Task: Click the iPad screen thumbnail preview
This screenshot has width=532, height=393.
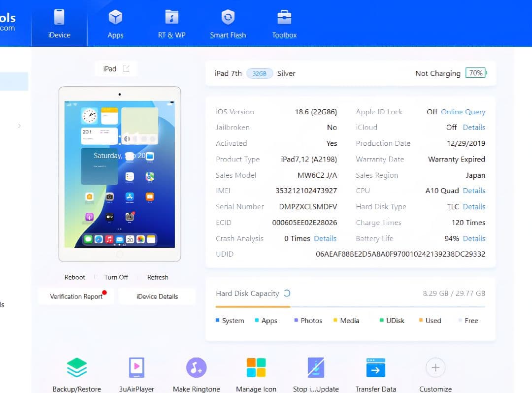Action: pos(119,174)
